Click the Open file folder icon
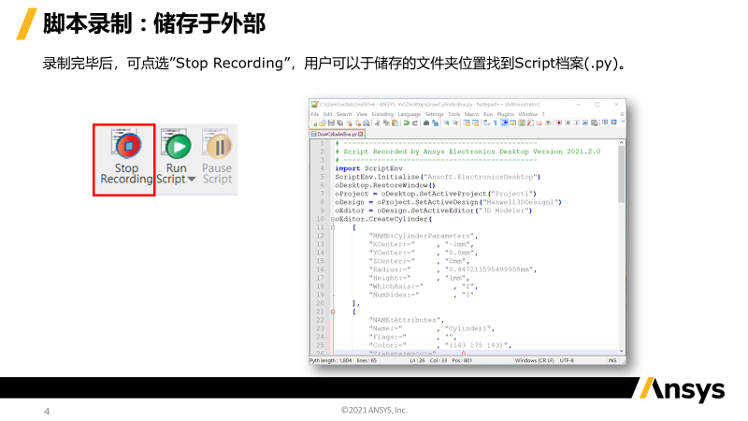This screenshot has height=421, width=748. coord(323,123)
